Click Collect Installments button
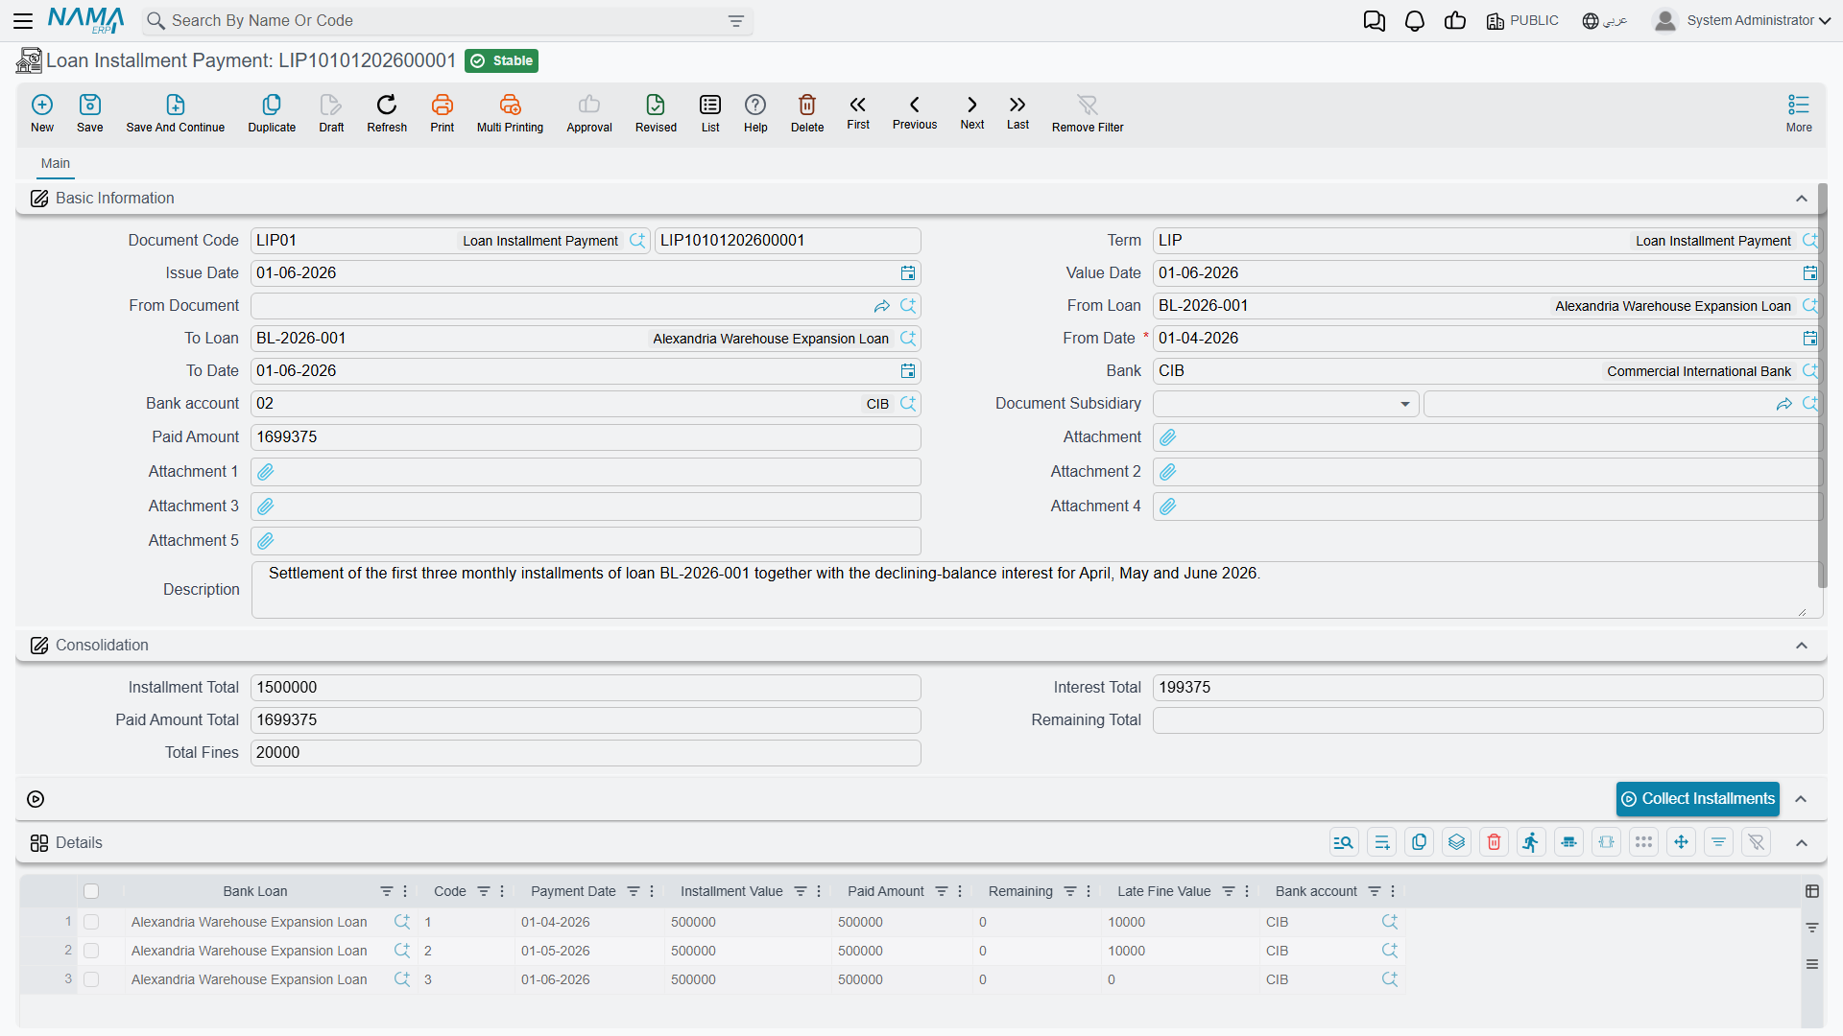This screenshot has height=1036, width=1843. (1697, 799)
